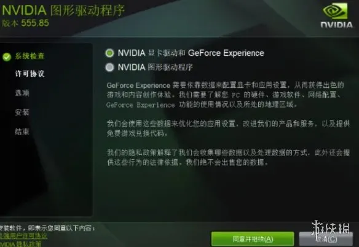This screenshot has height=247, width=359.
Task: Click the 版本 555.85 version text
Action: (25, 23)
